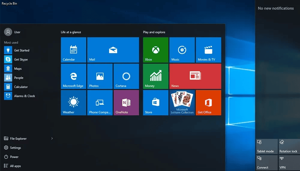Viewport: 300px width, 171px height.
Task: Launch the OneNote tile
Action: click(x=126, y=103)
